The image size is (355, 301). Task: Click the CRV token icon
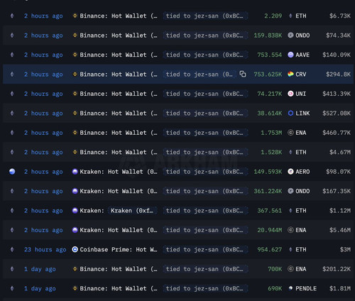pyautogui.click(x=290, y=75)
